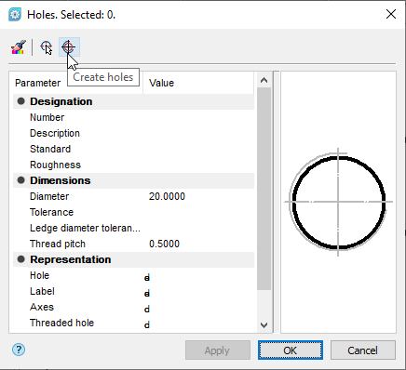Select the Description parameter row

pos(134,133)
